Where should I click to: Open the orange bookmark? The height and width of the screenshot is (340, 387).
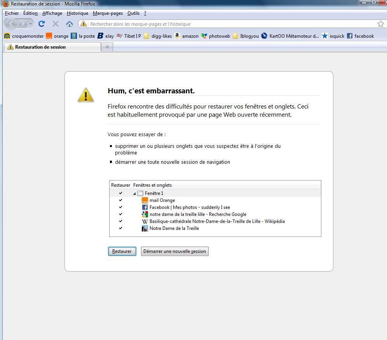click(57, 36)
